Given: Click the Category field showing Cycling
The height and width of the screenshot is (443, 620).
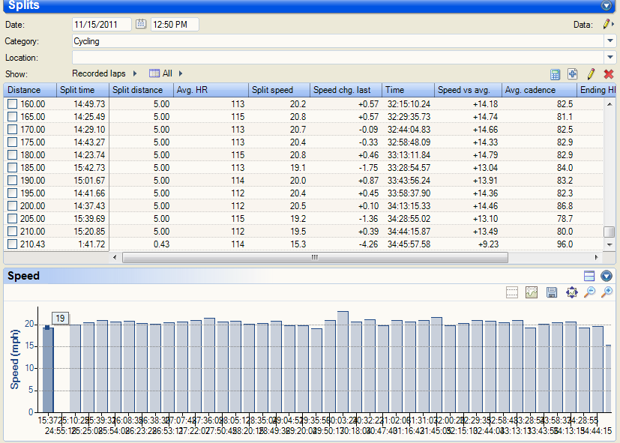Looking at the screenshot, I should (338, 40).
